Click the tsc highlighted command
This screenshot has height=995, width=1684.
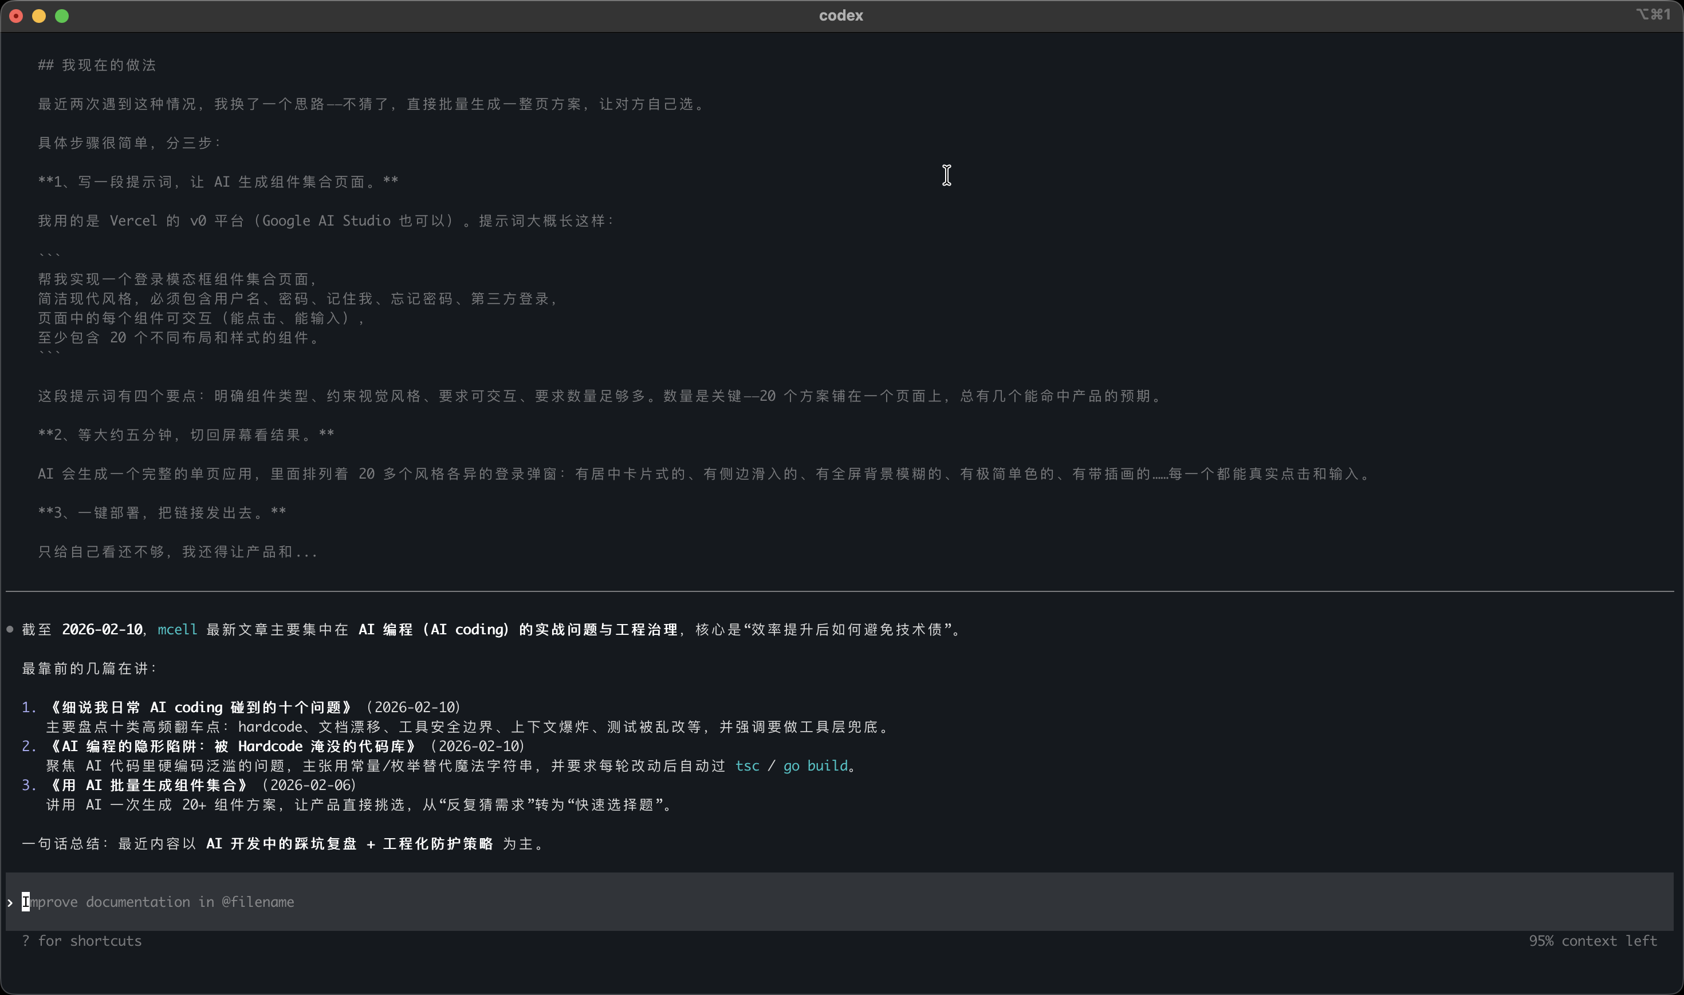pos(747,765)
